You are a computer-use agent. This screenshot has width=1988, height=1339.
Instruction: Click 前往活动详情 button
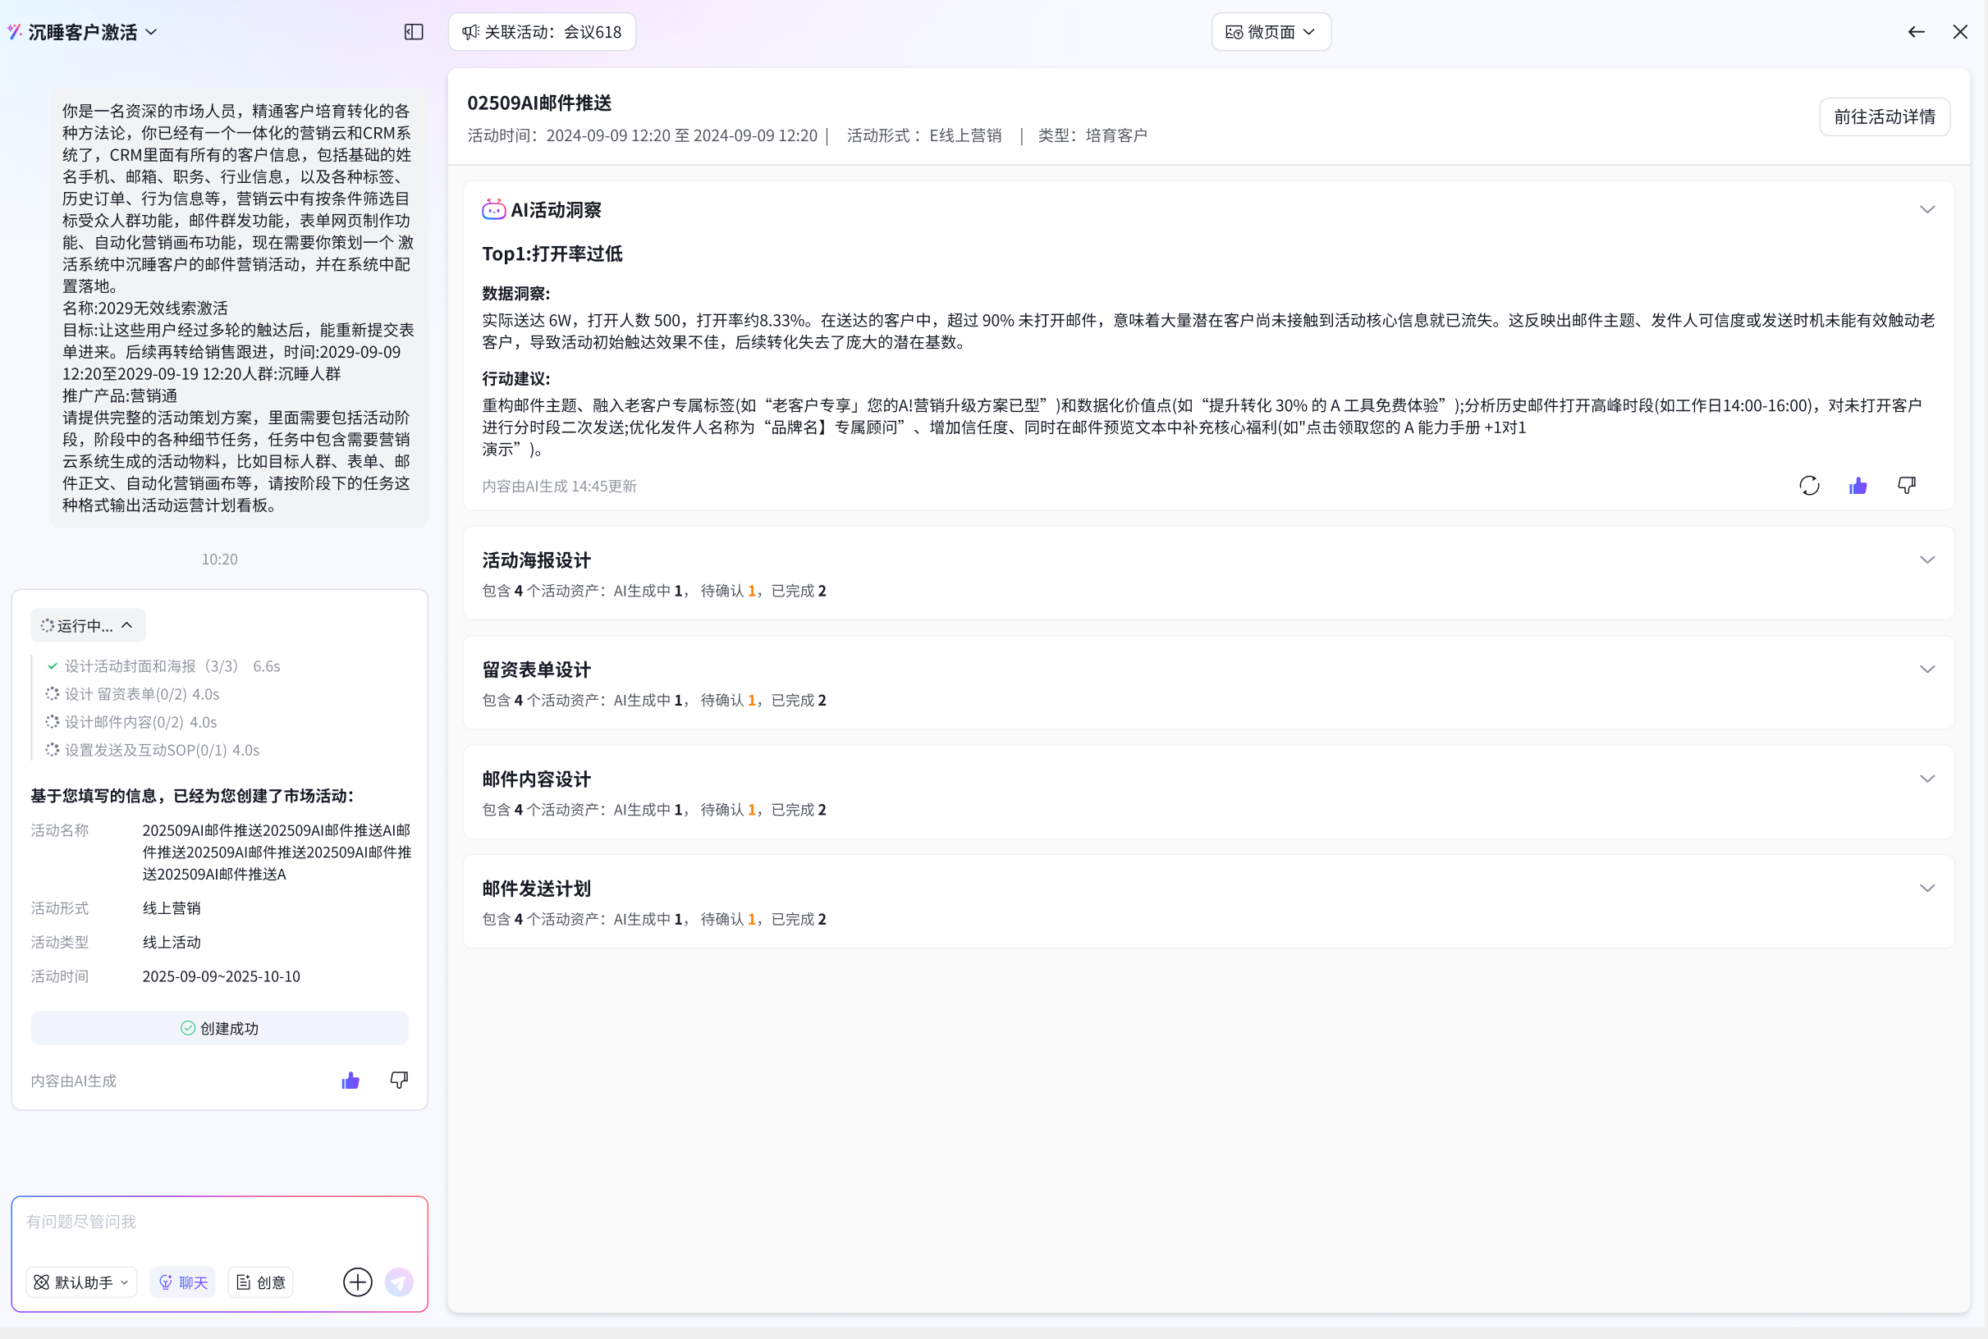(1884, 117)
